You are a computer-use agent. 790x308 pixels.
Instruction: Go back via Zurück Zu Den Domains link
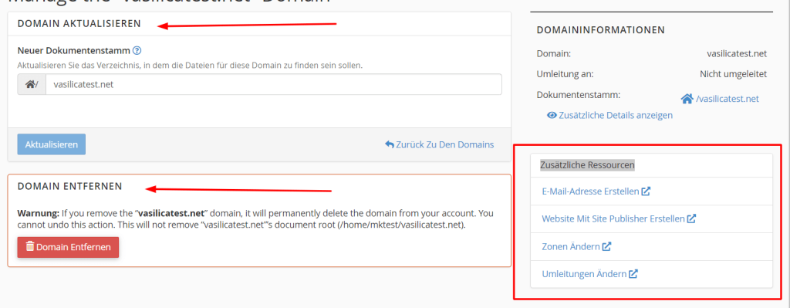(439, 144)
